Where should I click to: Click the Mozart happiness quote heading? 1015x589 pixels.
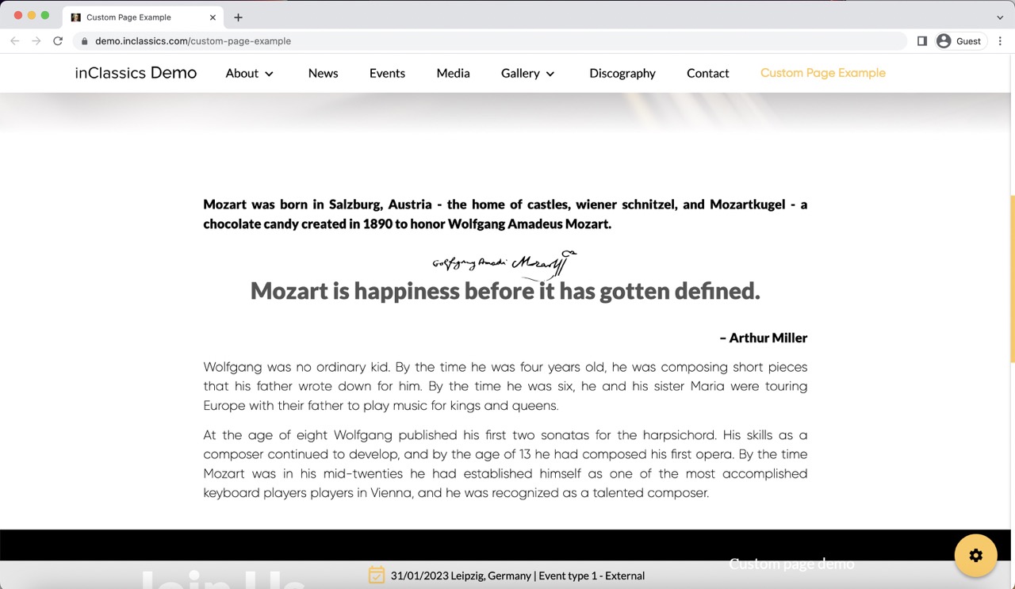click(x=505, y=291)
